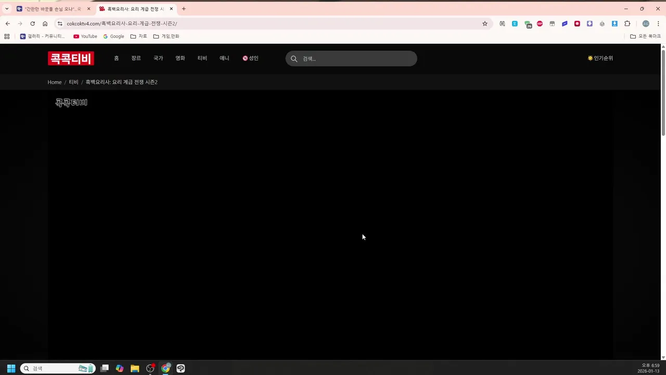Open a new tab with plus button
The height and width of the screenshot is (375, 666).
coord(184,9)
